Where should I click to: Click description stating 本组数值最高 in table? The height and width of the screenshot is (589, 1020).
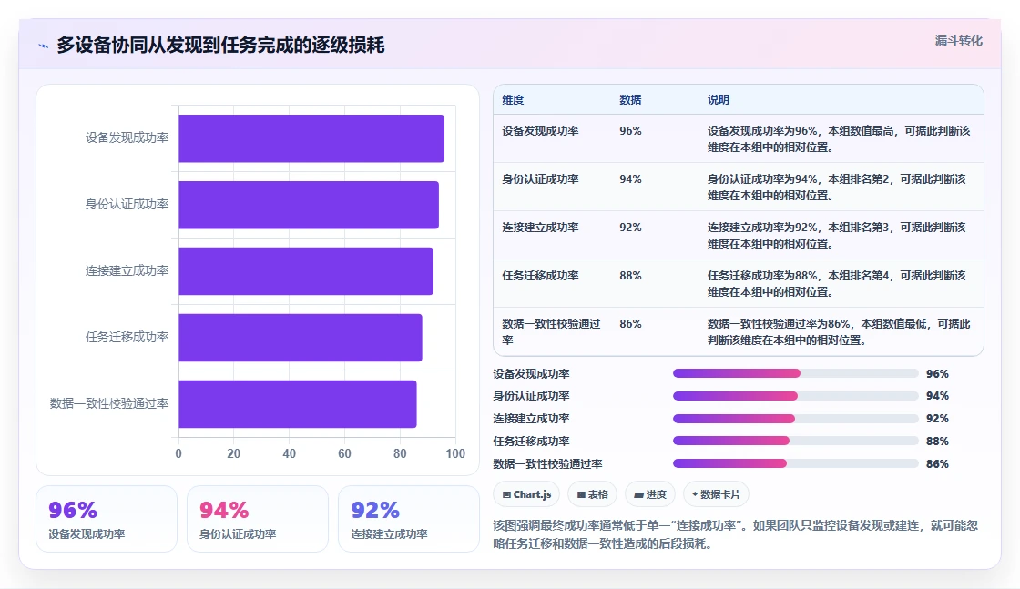coord(839,138)
